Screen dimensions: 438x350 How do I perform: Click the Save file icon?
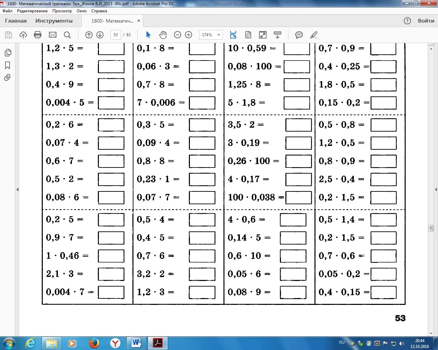tap(9, 35)
